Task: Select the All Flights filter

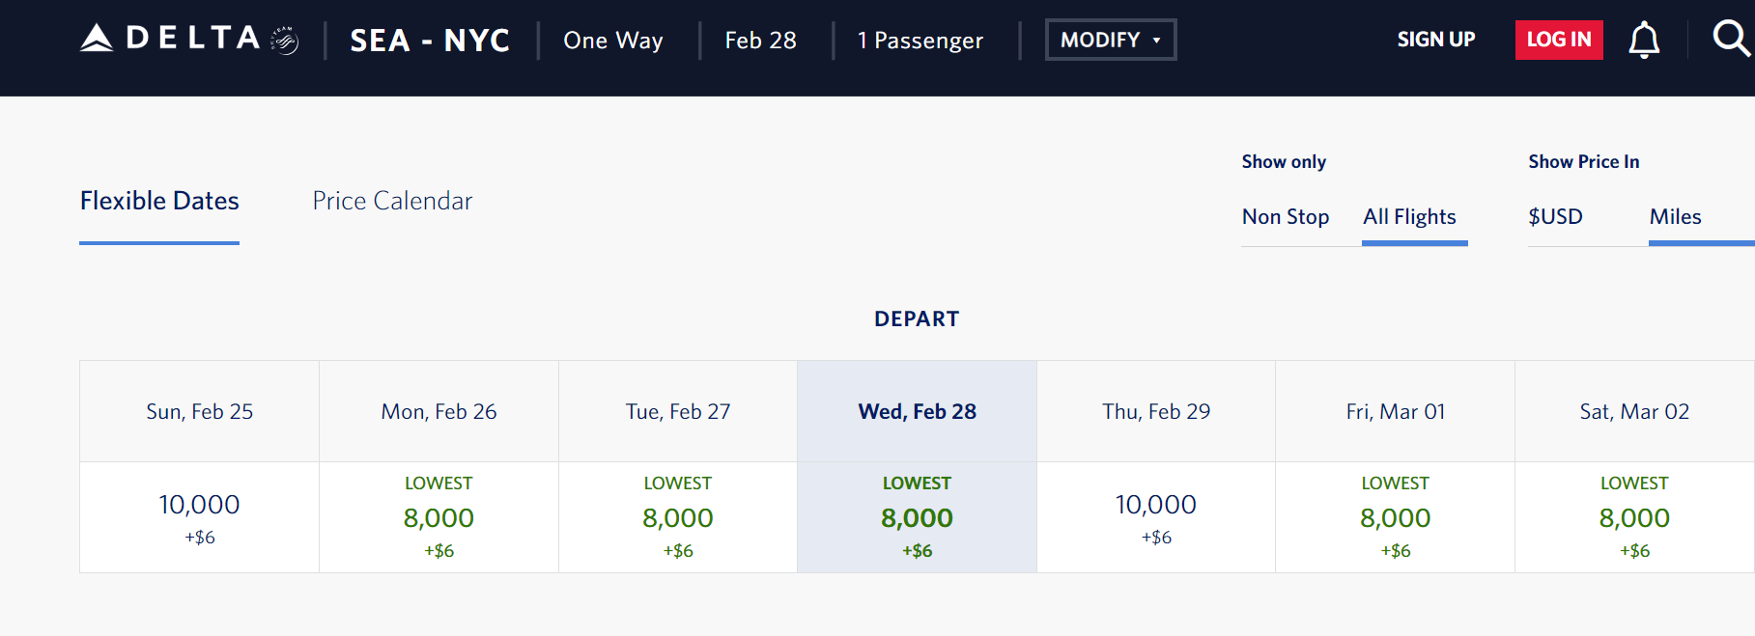Action: 1409,217
